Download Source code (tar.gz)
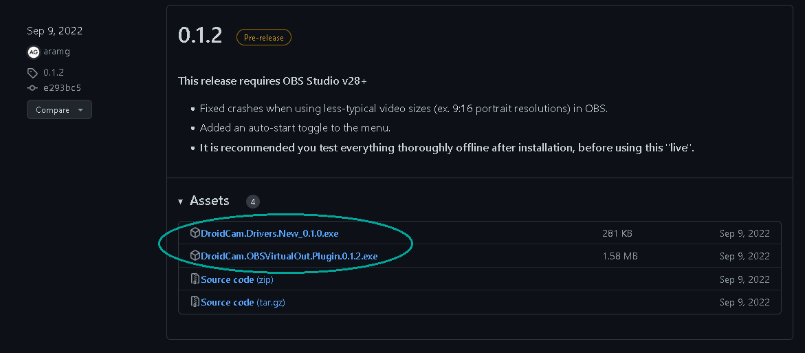805x353 pixels. click(x=241, y=302)
